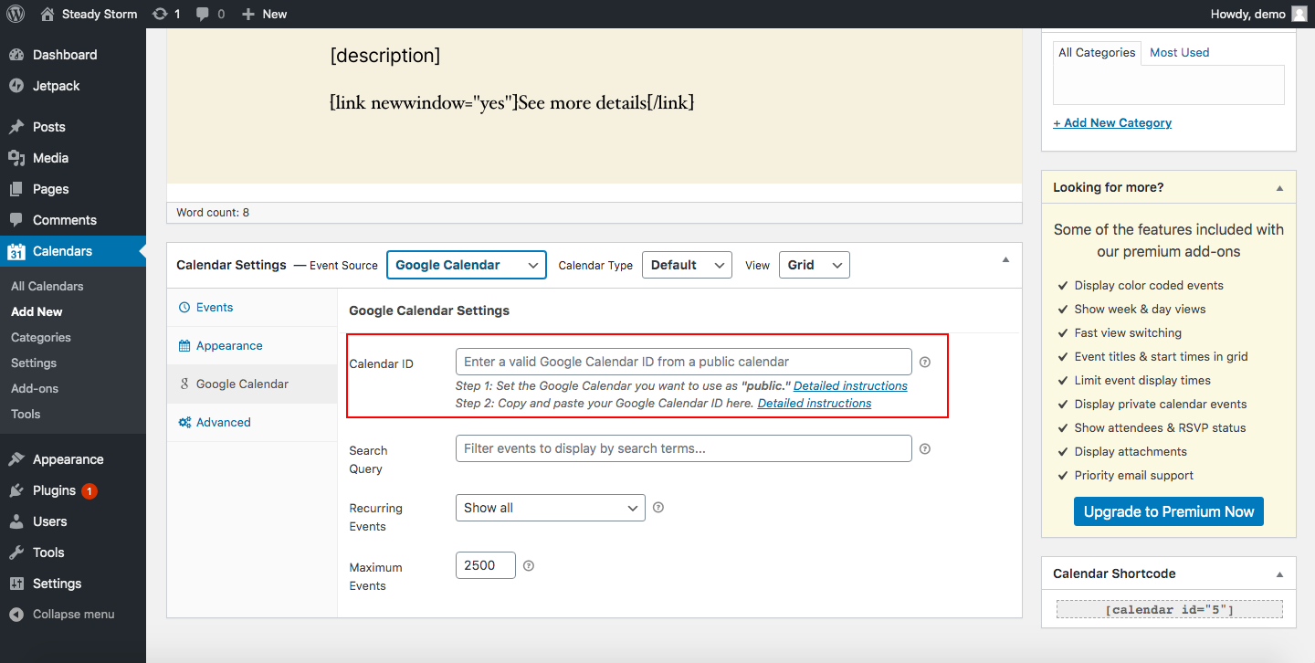Click help icon next to Maximum Events

[529, 565]
